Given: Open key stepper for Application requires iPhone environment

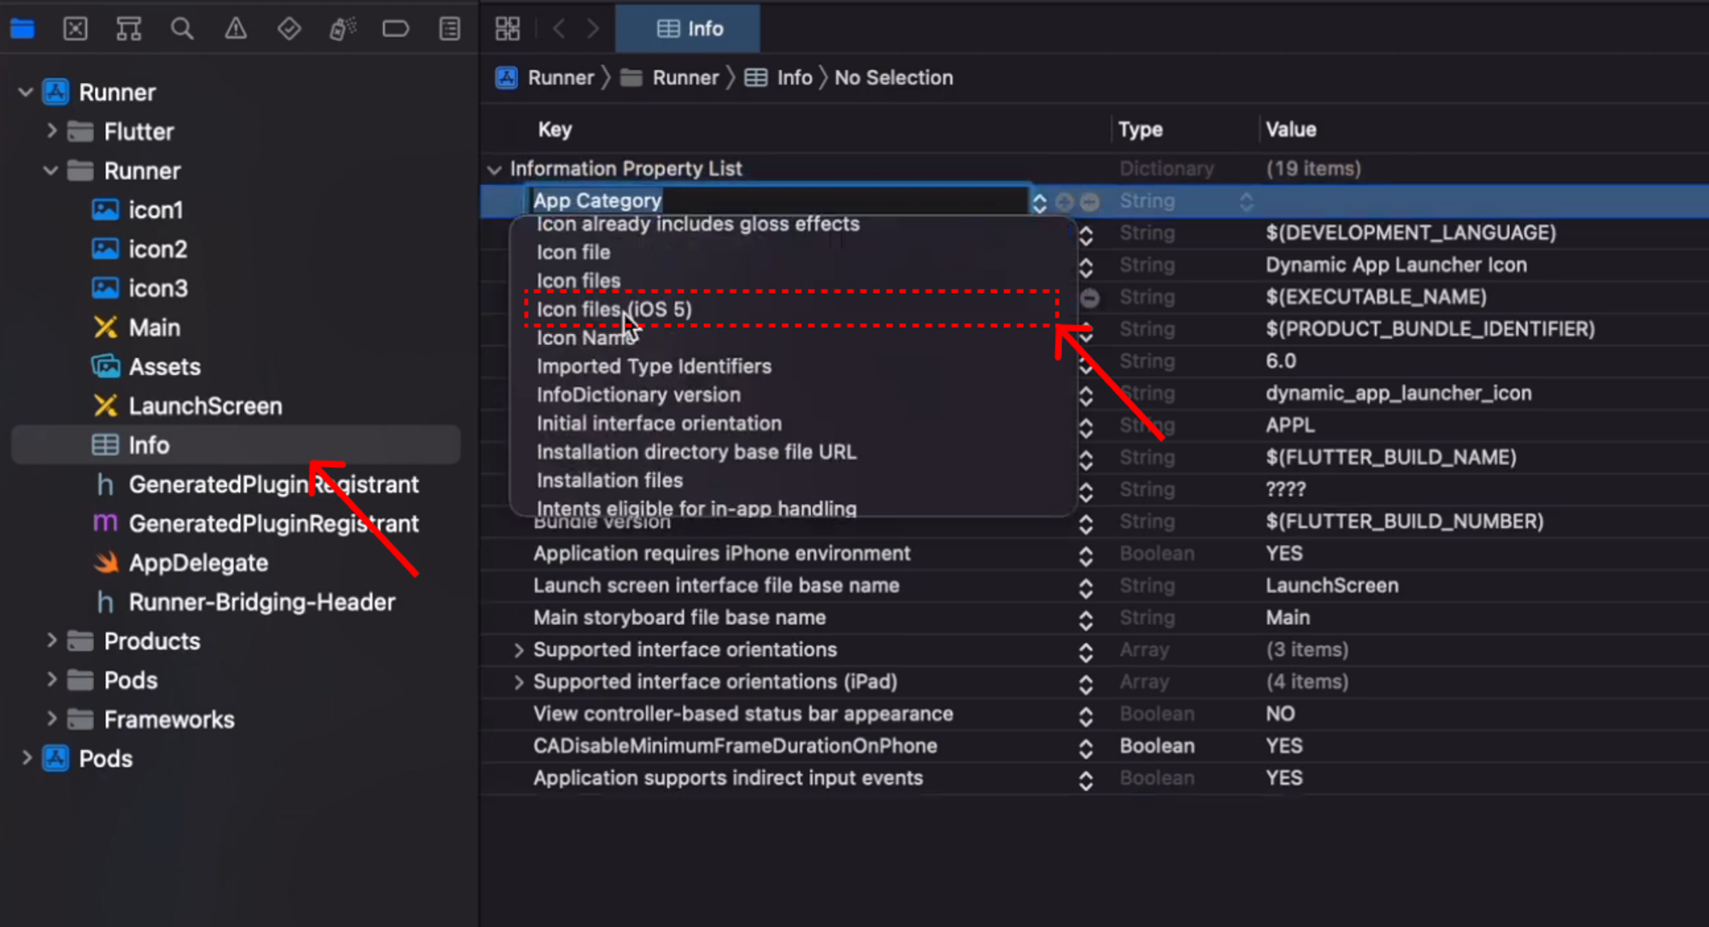Looking at the screenshot, I should tap(1086, 555).
